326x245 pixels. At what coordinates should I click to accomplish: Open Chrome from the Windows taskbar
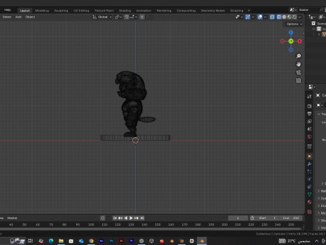[x=91, y=241]
